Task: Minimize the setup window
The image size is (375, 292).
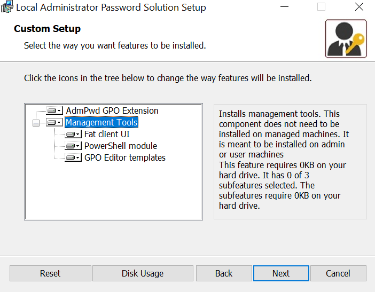Action: point(284,7)
